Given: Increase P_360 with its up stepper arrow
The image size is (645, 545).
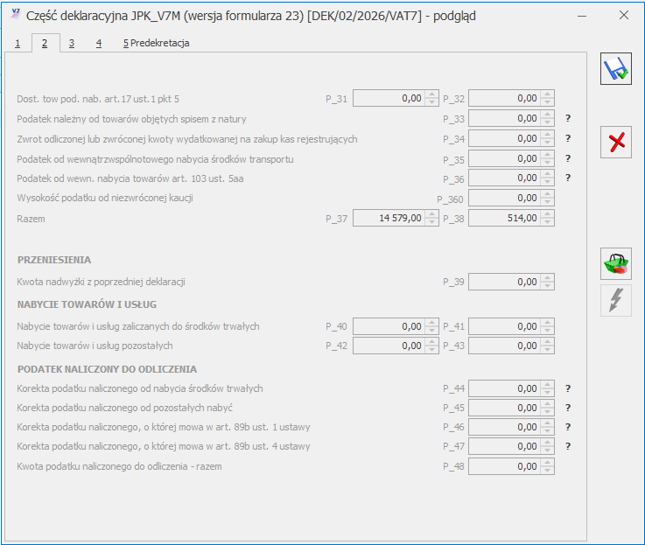Looking at the screenshot, I should [548, 194].
